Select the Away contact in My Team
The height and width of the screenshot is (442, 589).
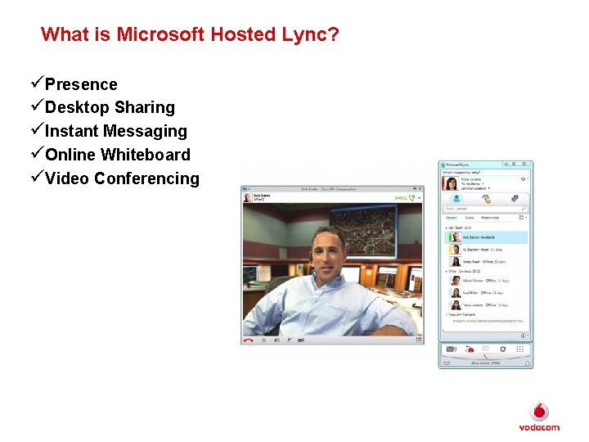pos(486,250)
